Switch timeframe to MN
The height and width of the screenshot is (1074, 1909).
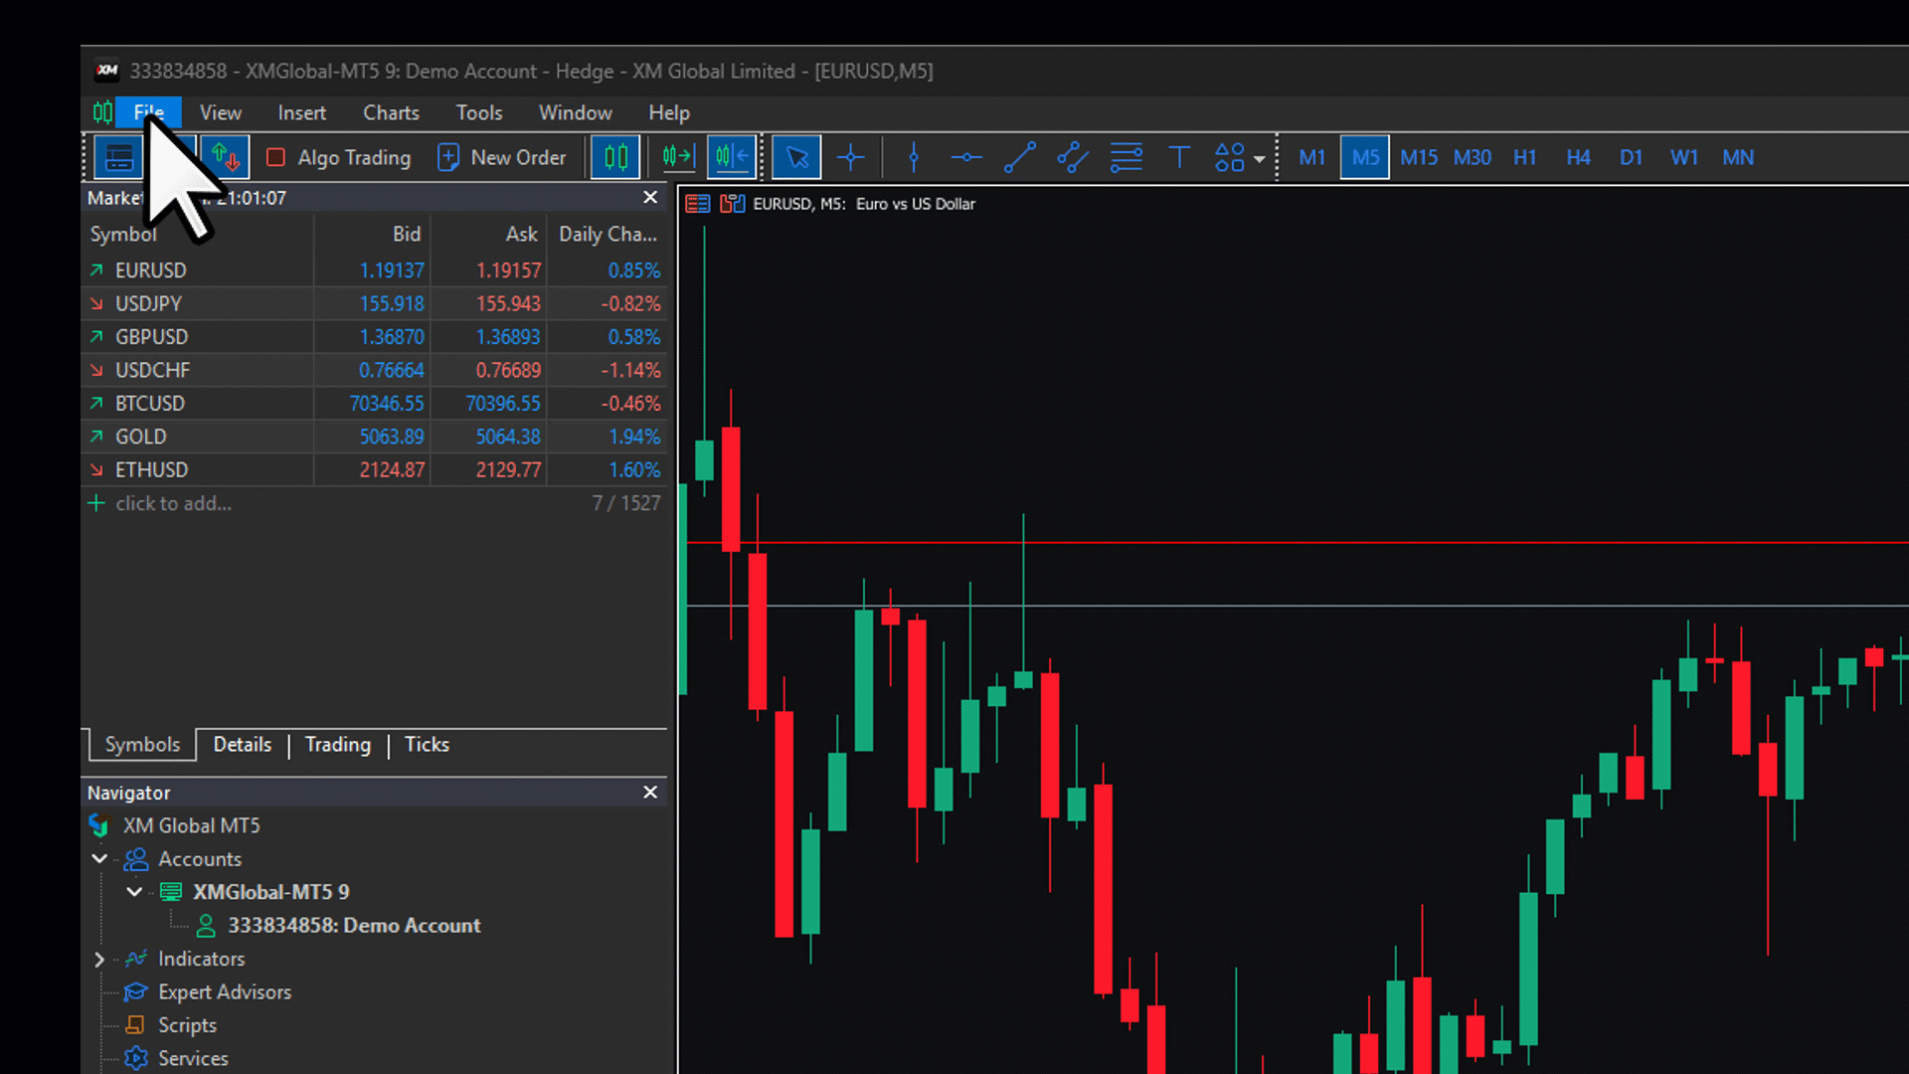click(x=1738, y=157)
